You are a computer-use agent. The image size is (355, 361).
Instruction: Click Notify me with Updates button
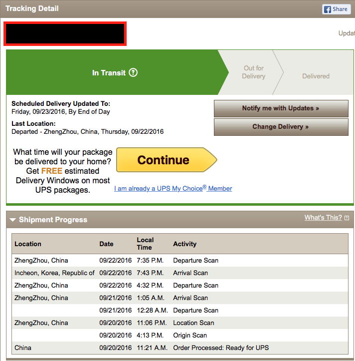pos(281,108)
